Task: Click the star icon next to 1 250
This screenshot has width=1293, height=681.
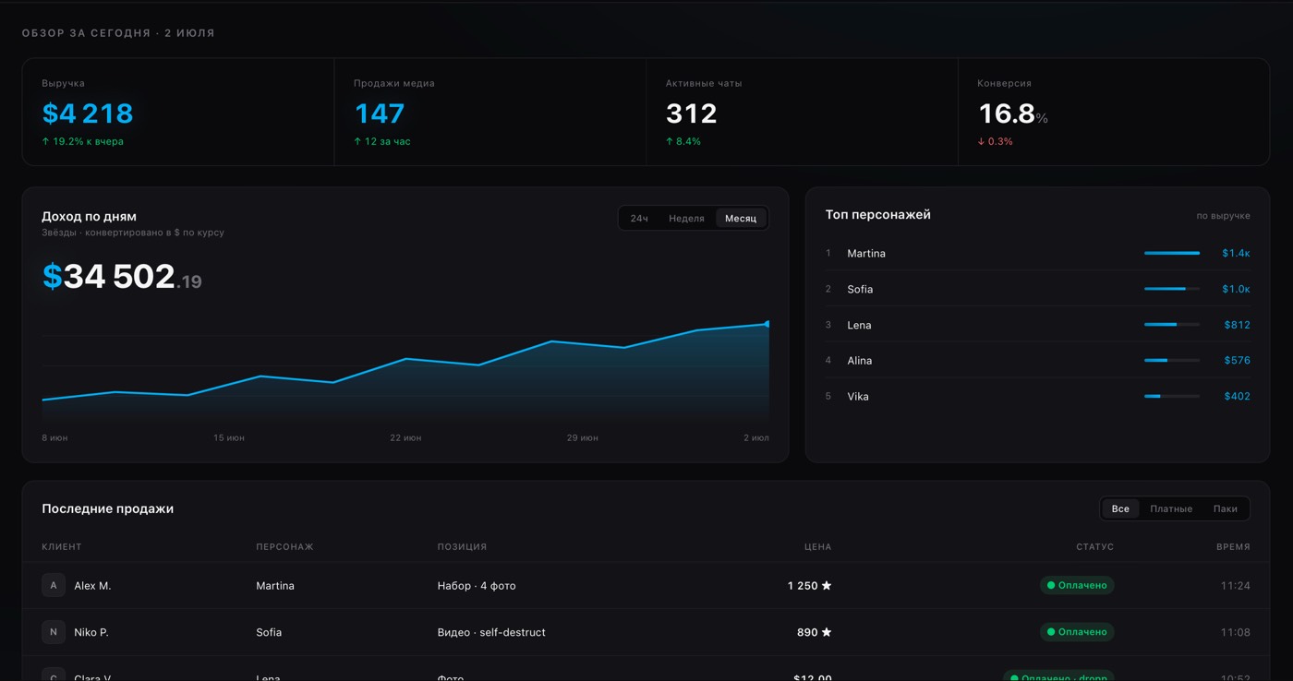Action: click(x=827, y=585)
